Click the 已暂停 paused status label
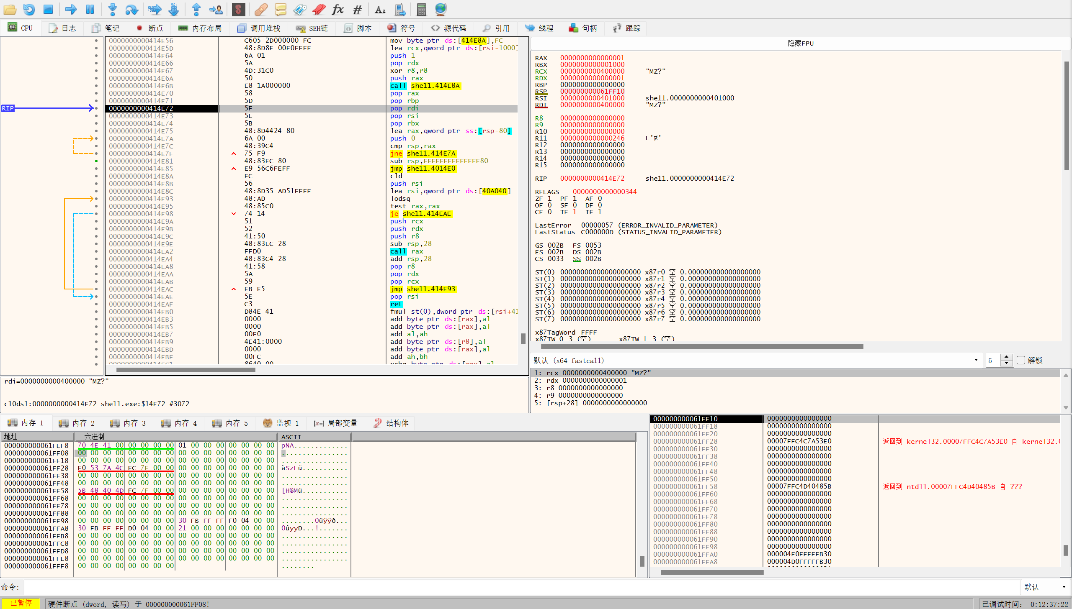Viewport: 1072px width, 609px height. pos(21,603)
